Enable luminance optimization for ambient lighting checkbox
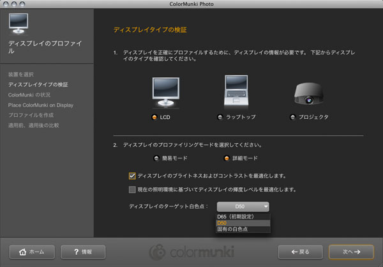383x267 pixels. 133,190
